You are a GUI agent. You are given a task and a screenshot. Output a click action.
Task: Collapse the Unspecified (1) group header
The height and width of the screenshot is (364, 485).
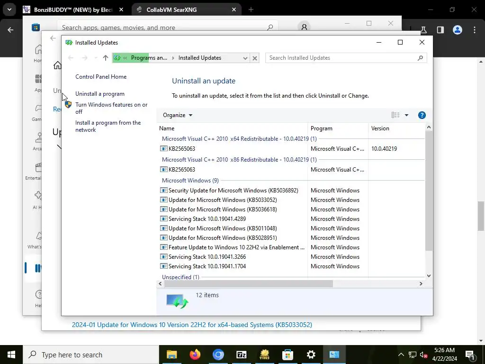[180, 277]
